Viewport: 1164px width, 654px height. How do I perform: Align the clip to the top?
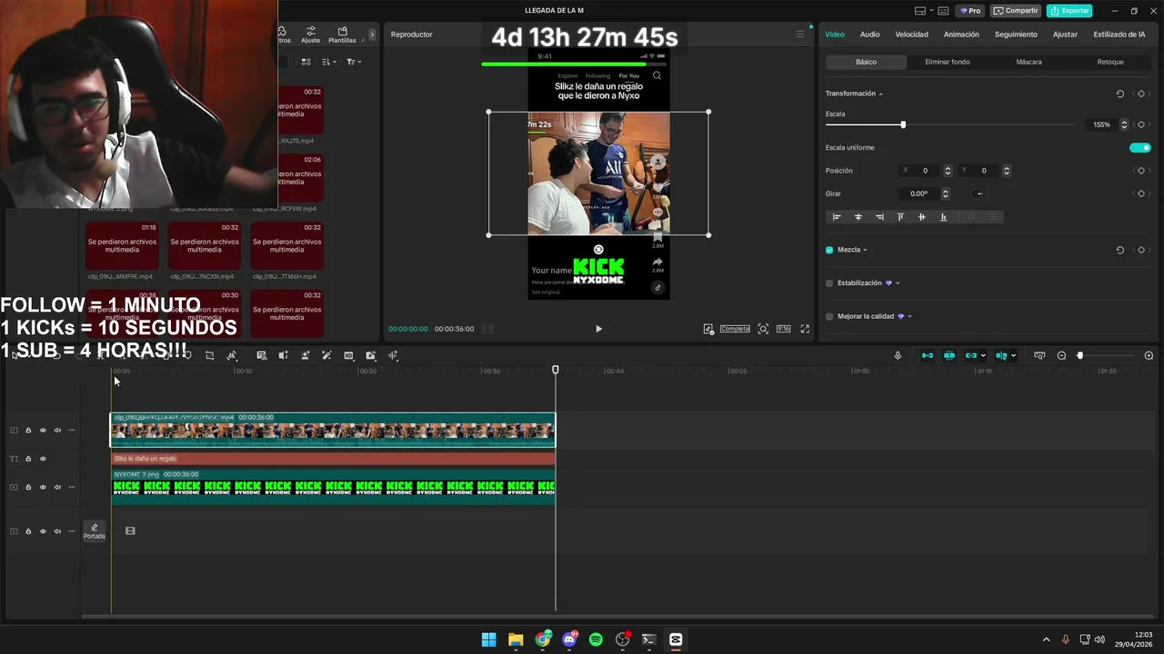tap(900, 217)
